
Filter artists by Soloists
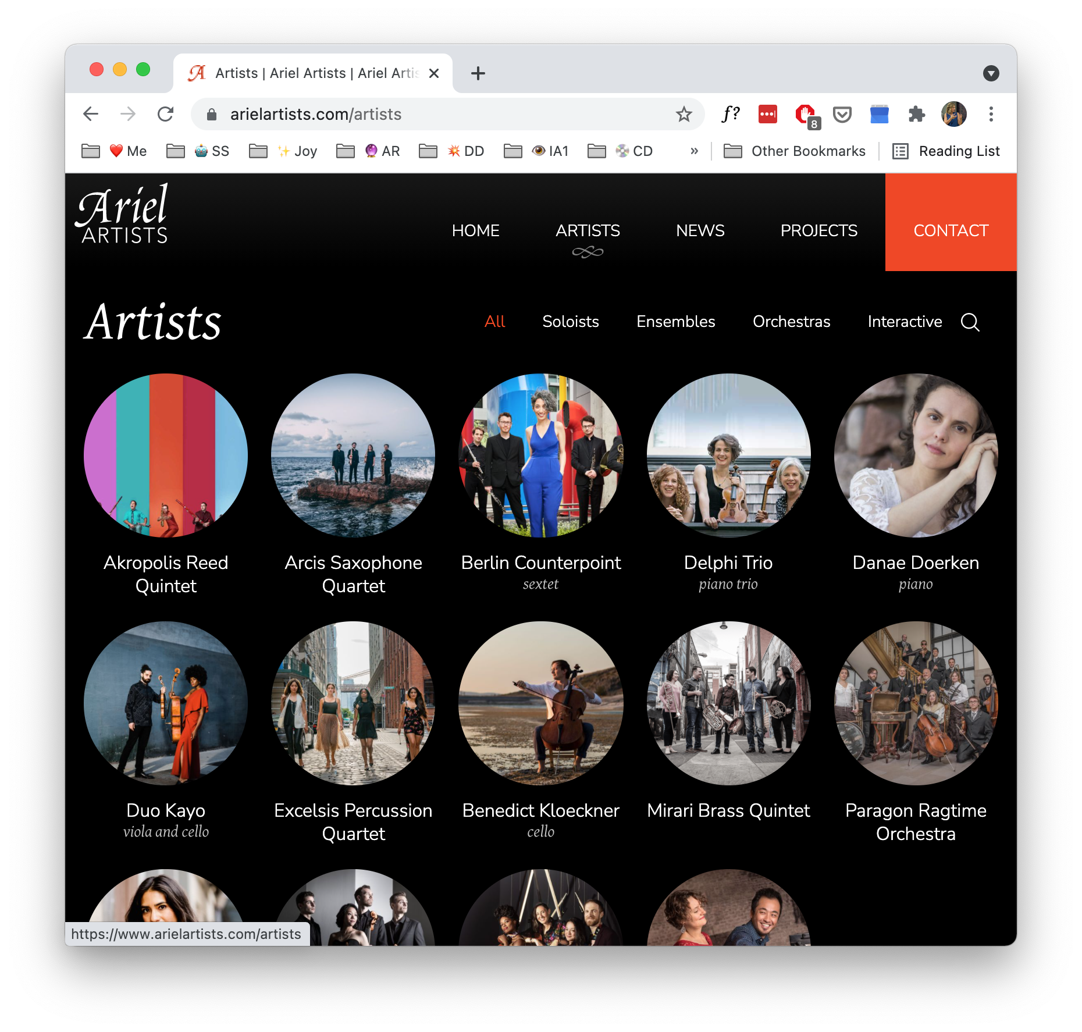(571, 322)
